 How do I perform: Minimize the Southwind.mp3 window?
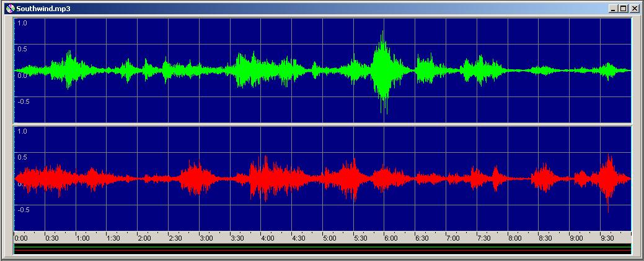613,8
